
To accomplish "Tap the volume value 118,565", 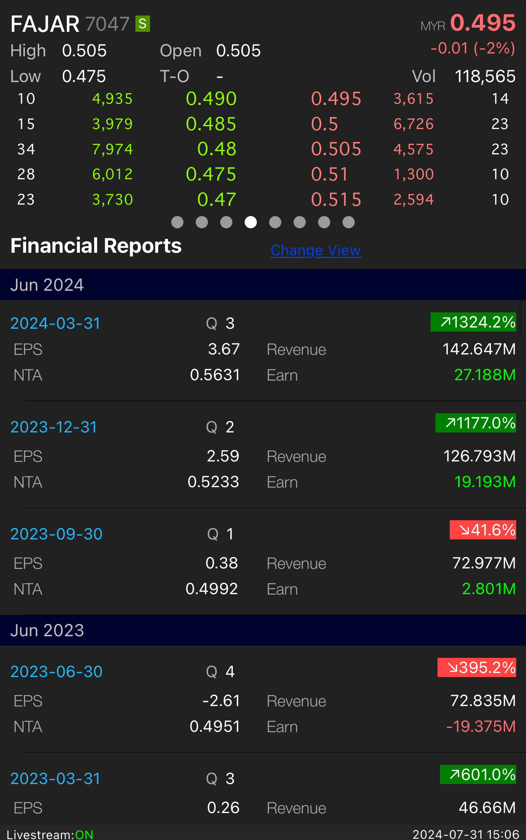I will tap(485, 77).
